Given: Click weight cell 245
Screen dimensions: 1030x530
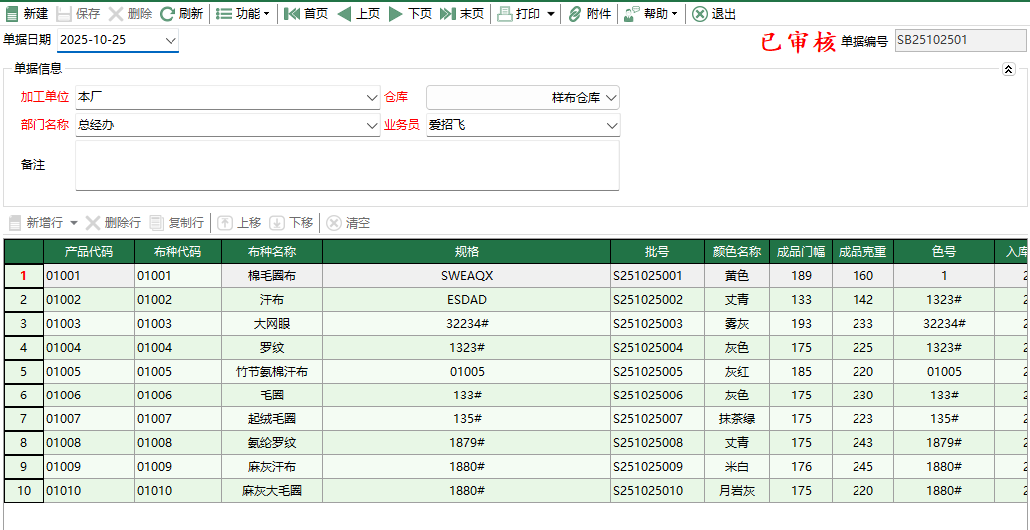Looking at the screenshot, I should (x=863, y=467).
